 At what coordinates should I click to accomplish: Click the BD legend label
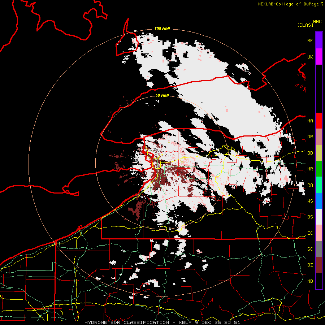click(310, 153)
